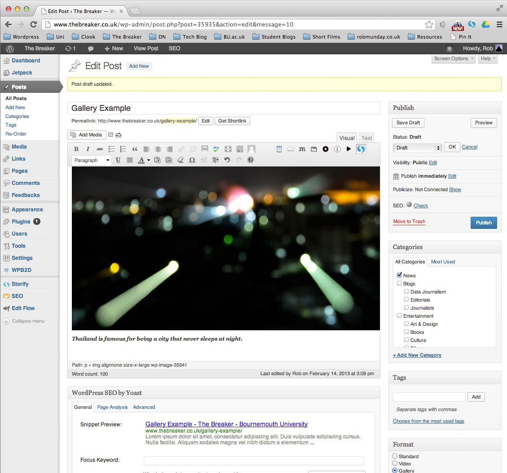
Task: Check the Editorials category
Action: (406, 299)
